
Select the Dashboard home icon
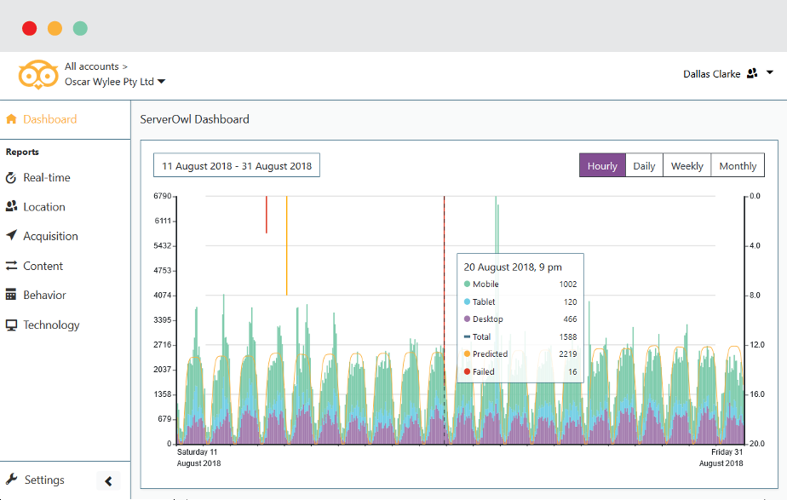point(12,119)
